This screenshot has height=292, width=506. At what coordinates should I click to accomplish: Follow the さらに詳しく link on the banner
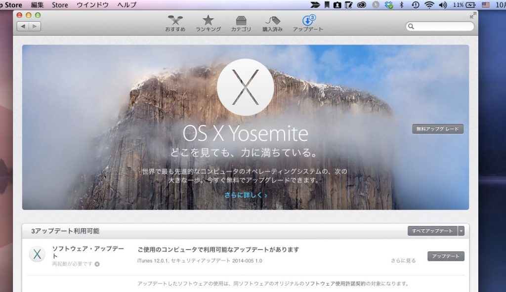tap(246, 195)
